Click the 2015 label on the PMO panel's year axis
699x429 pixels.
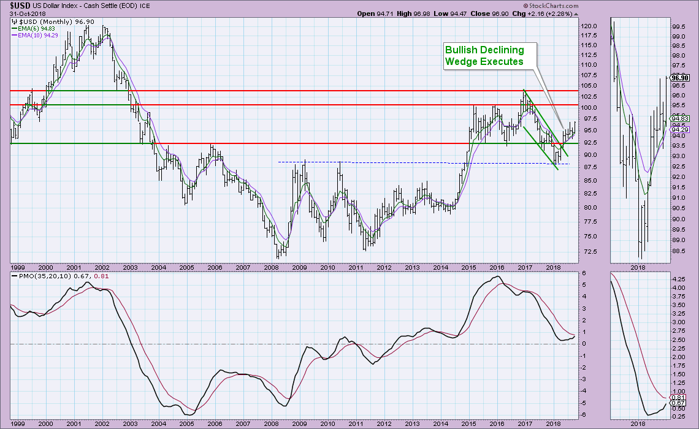pos(469,423)
